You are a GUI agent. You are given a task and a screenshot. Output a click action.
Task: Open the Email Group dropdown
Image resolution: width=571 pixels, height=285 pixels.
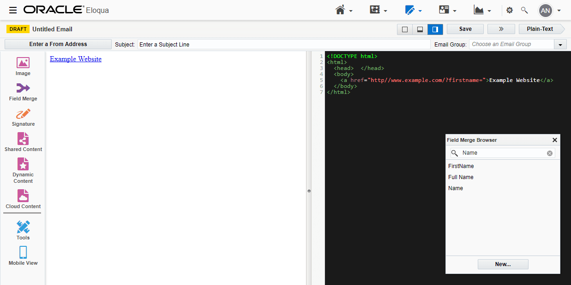[x=559, y=44]
